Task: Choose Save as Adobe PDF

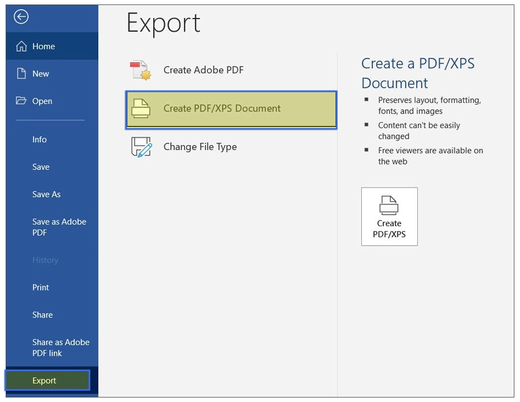Action: tap(59, 227)
